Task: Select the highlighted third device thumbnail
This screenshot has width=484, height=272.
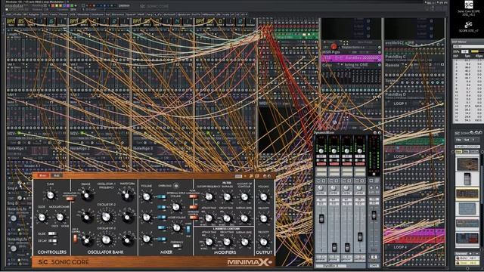Action: point(467,194)
